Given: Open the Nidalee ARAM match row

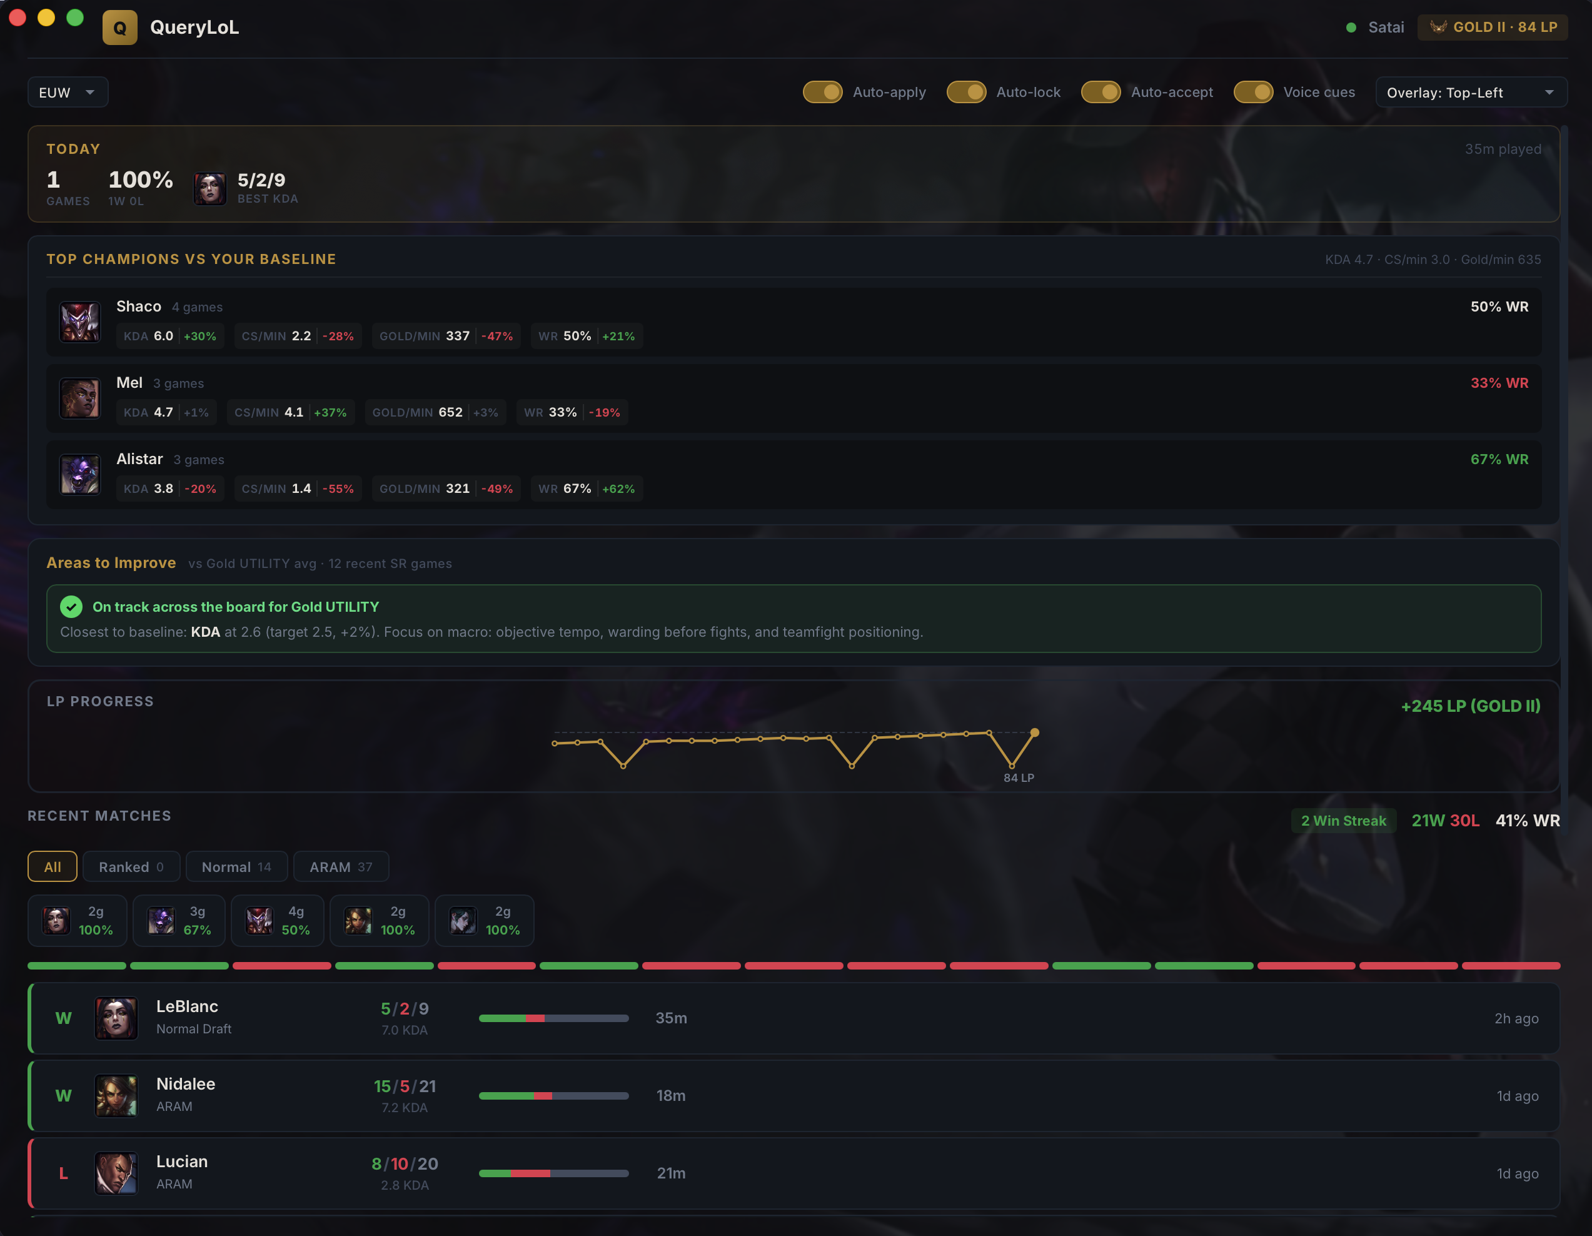Looking at the screenshot, I should [x=794, y=1095].
